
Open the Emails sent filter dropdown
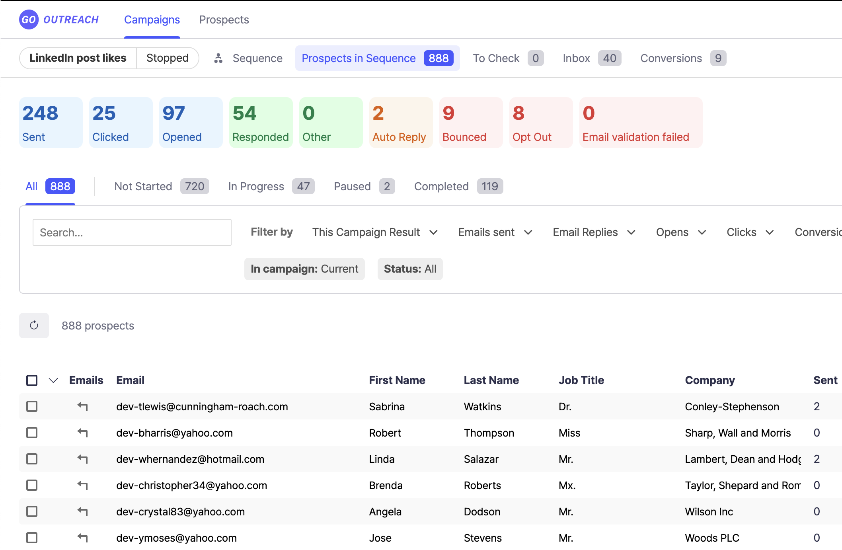click(495, 232)
